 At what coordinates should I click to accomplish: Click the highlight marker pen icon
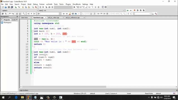click(x=70, y=14)
